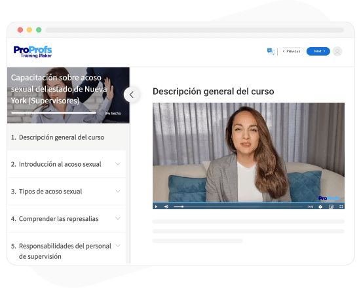Open Introducción al acoso sexual chapter
Image resolution: width=361 pixels, height=289 pixels.
point(67,164)
